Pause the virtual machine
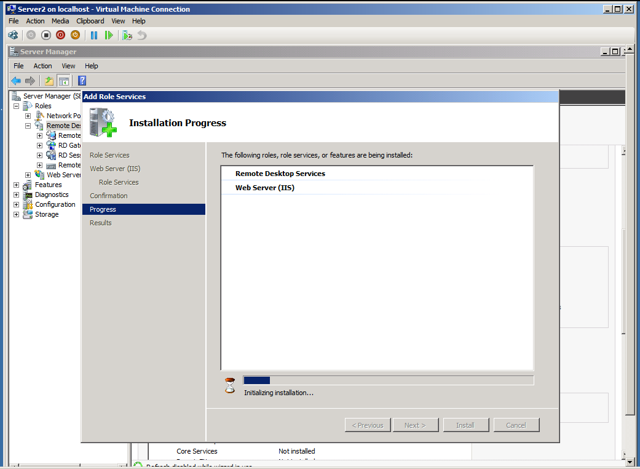The height and width of the screenshot is (469, 640). [94, 36]
